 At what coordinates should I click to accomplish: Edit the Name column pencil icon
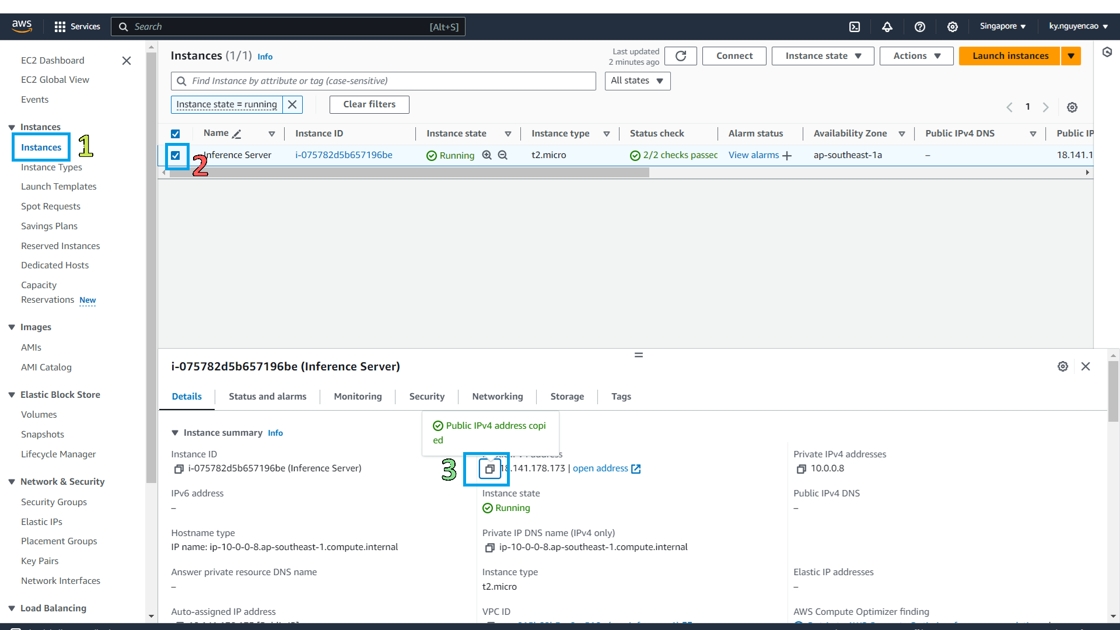point(236,134)
